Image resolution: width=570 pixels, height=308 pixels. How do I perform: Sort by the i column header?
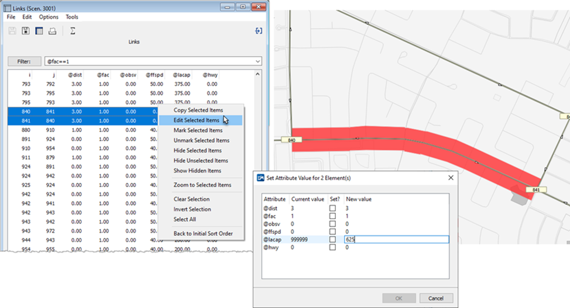click(29, 75)
